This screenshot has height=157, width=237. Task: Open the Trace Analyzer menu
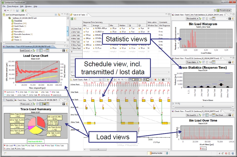pyautogui.click(x=13, y=6)
